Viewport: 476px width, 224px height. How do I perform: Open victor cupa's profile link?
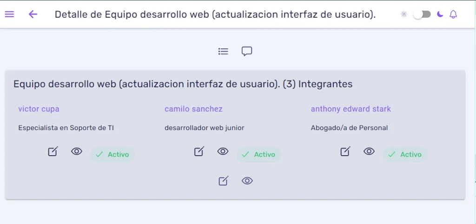pos(39,109)
